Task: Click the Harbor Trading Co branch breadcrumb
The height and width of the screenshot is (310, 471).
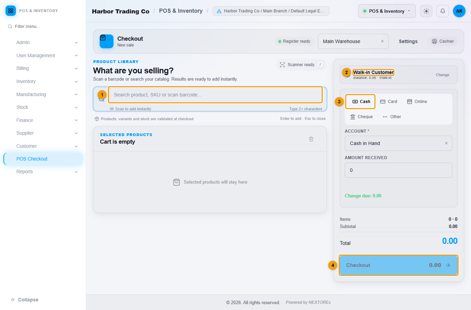Action: click(x=271, y=11)
